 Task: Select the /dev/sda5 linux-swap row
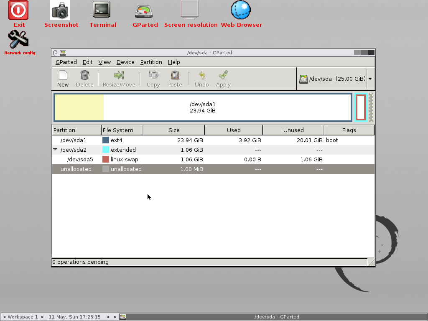pyautogui.click(x=213, y=159)
